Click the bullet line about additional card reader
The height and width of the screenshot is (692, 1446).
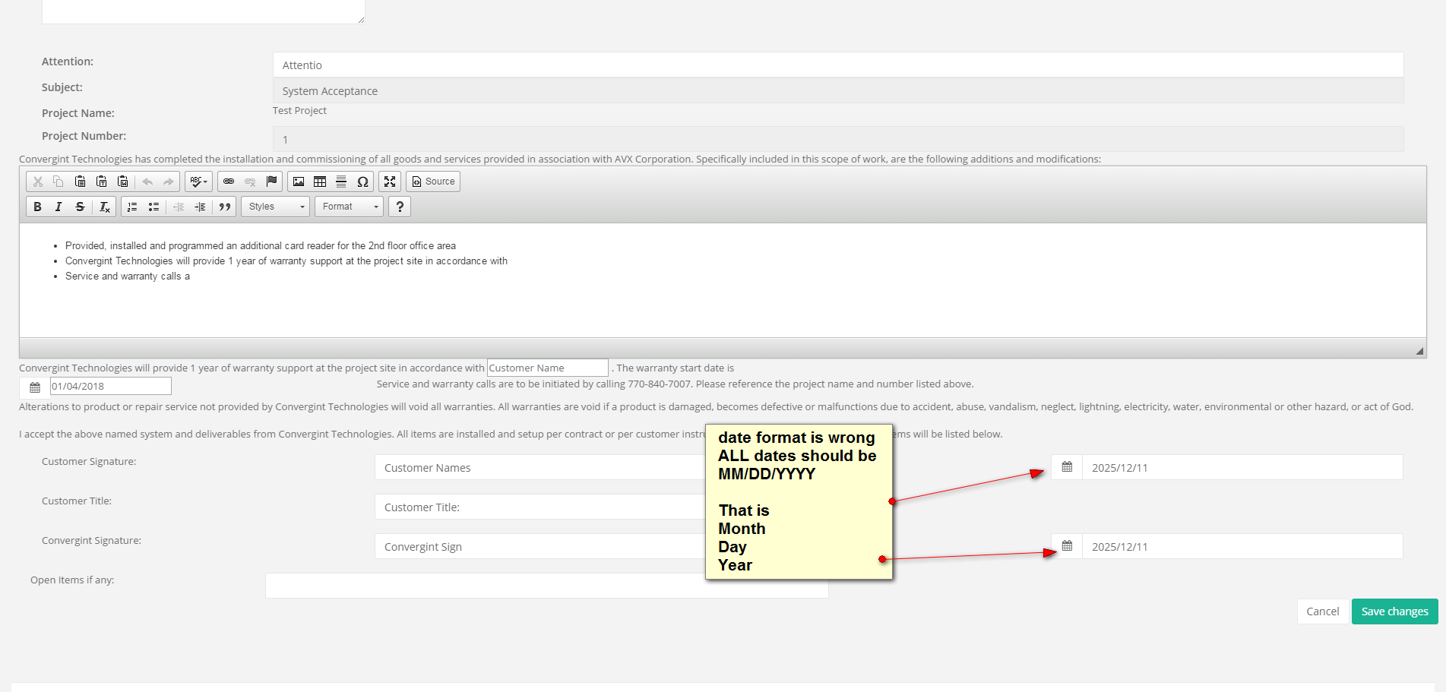tap(261, 246)
